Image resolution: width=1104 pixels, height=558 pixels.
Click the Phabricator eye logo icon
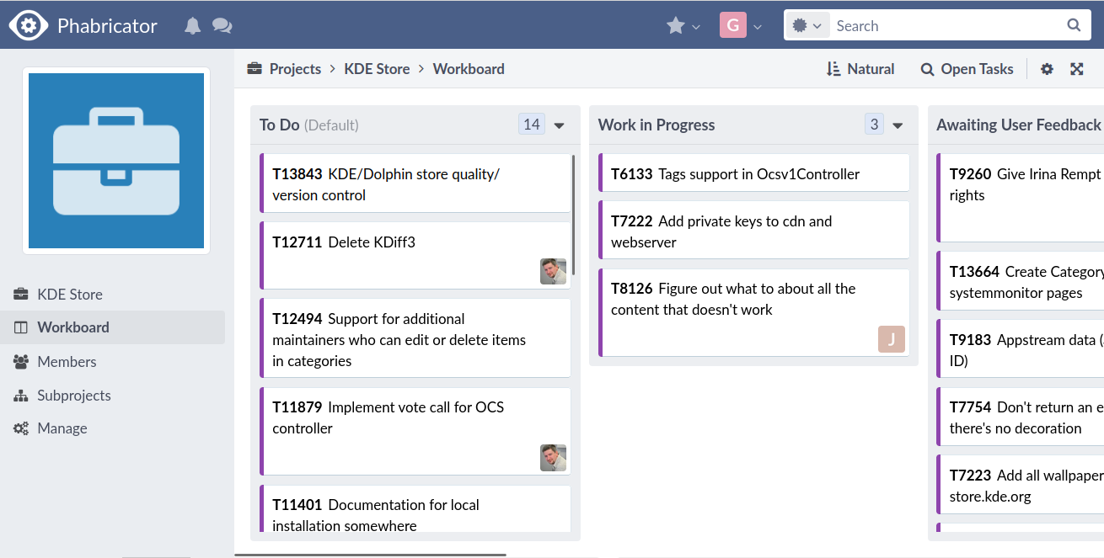point(29,25)
